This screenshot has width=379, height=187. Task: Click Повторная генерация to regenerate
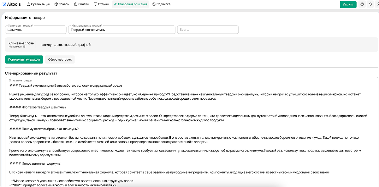click(x=24, y=59)
